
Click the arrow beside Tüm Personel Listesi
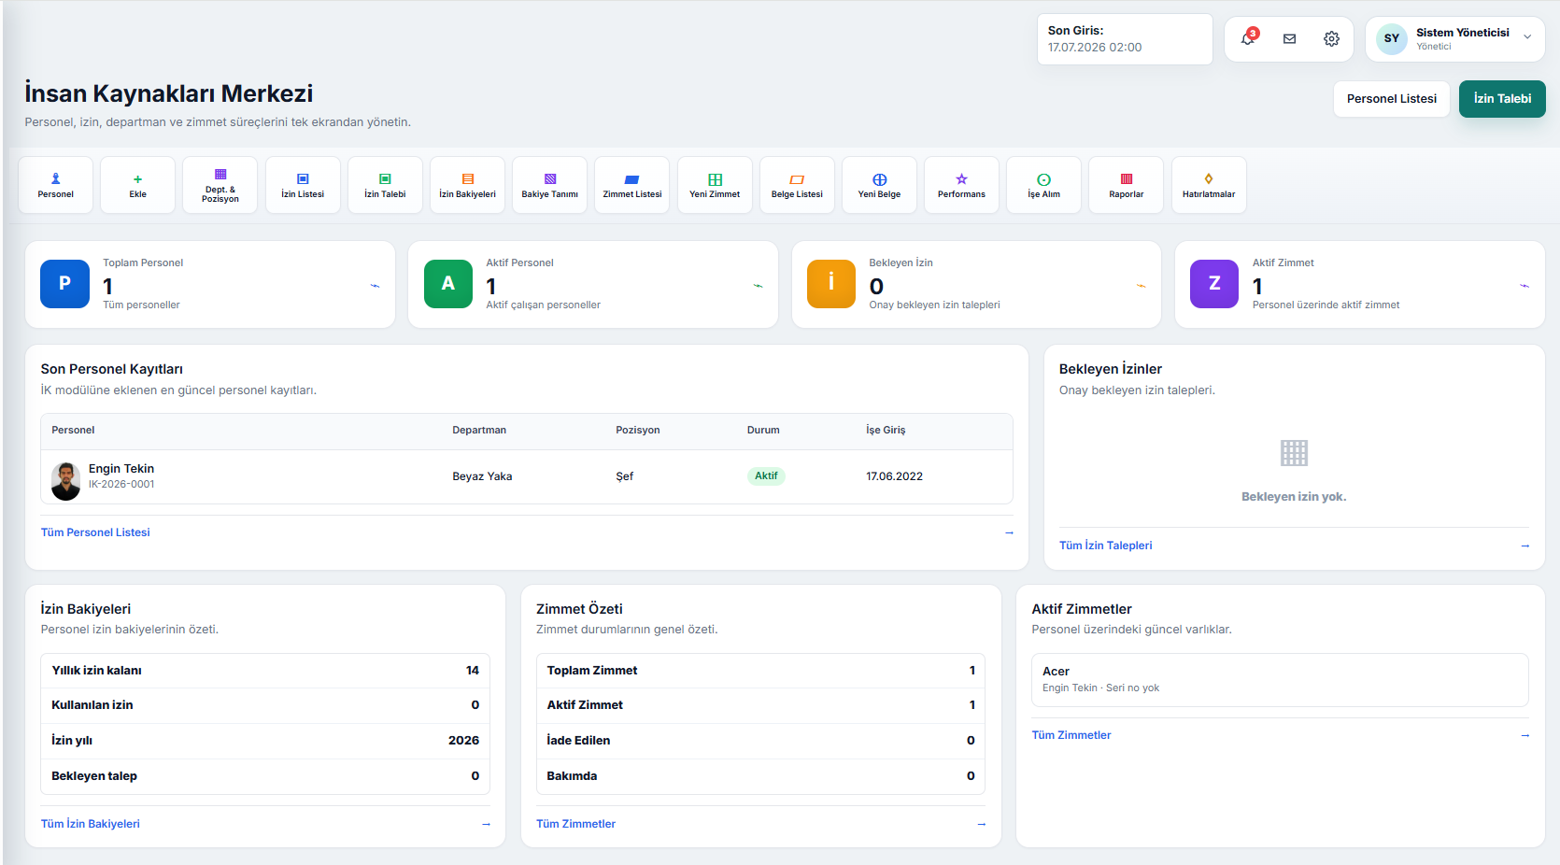(x=1009, y=532)
